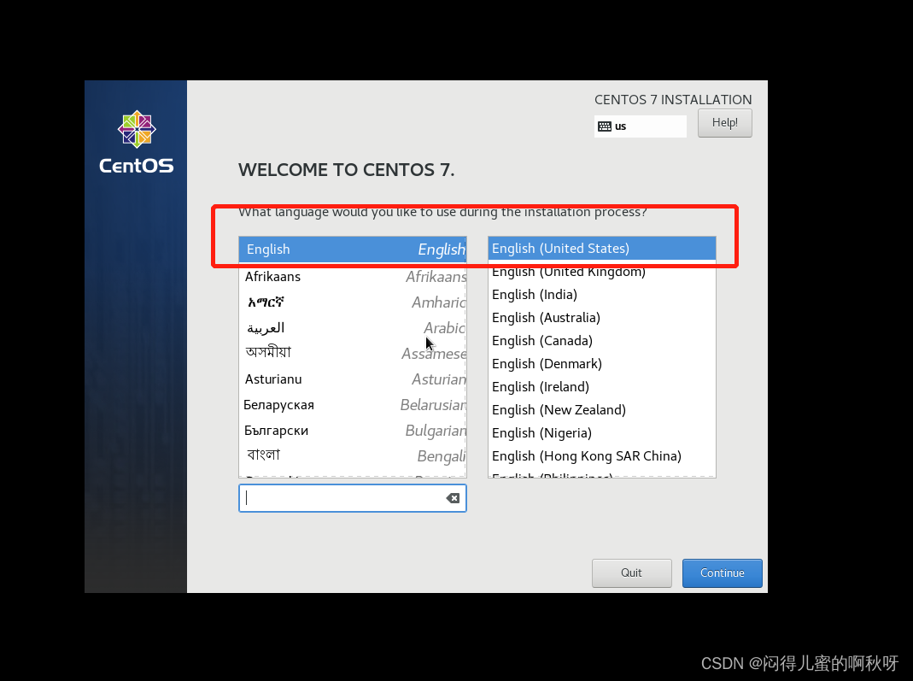913x681 pixels.
Task: Choose English (Nigeria) locale
Action: point(602,433)
